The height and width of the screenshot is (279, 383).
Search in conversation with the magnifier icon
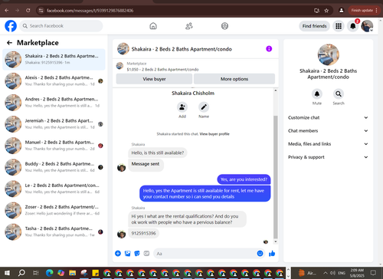[x=339, y=94]
